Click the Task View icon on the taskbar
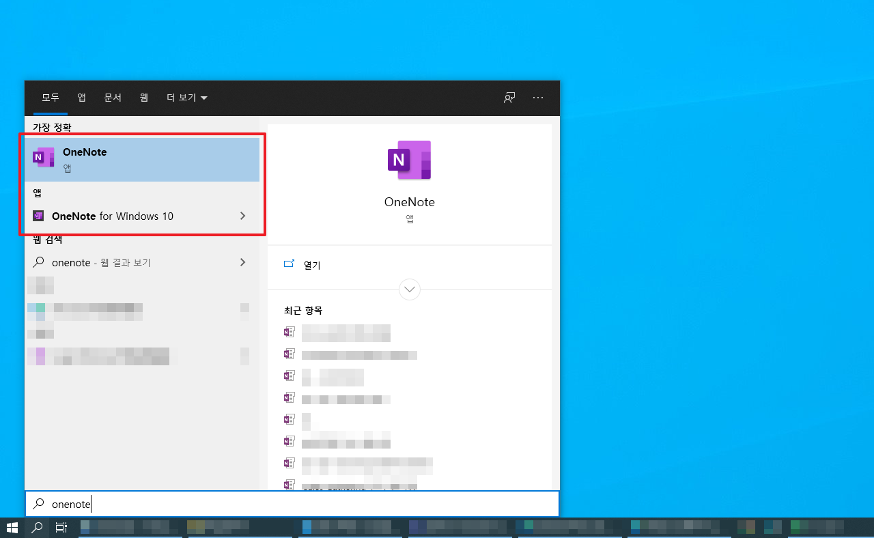Screen dimensions: 874x538 tap(61, 527)
